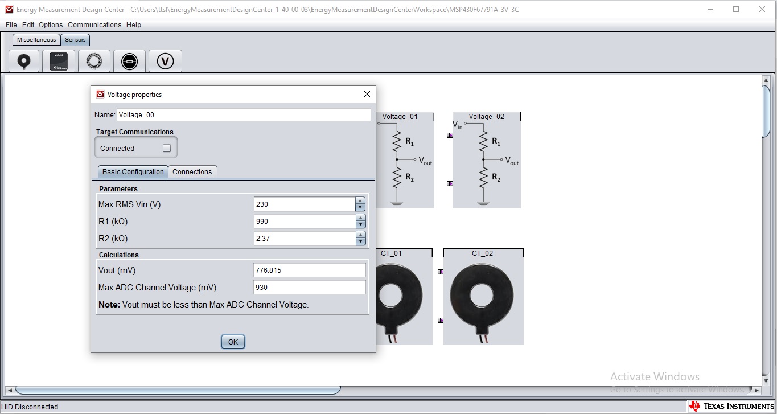Viewport: 777px width, 414px height.
Task: Click the app icon in main title bar
Action: tap(9, 9)
